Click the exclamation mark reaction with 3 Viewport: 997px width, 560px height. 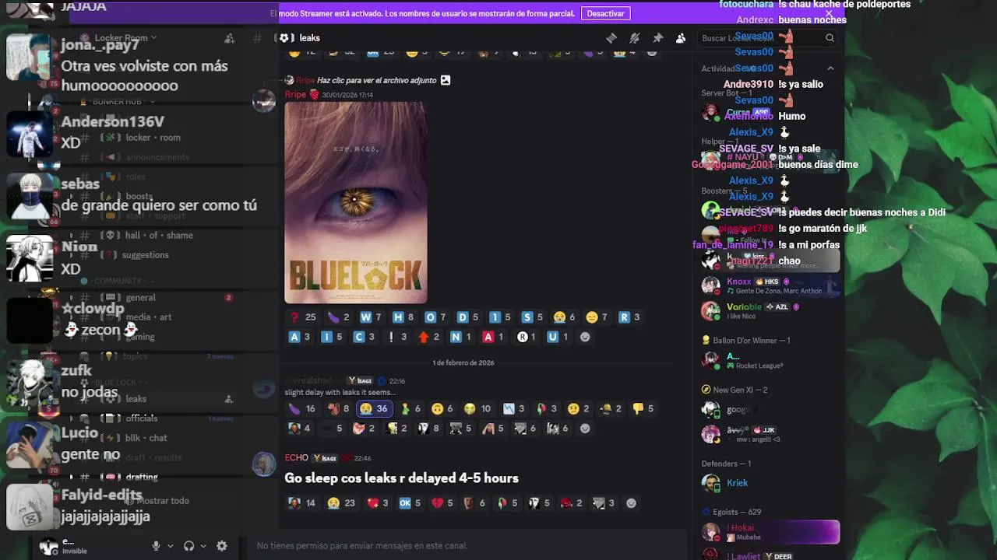[x=397, y=337]
